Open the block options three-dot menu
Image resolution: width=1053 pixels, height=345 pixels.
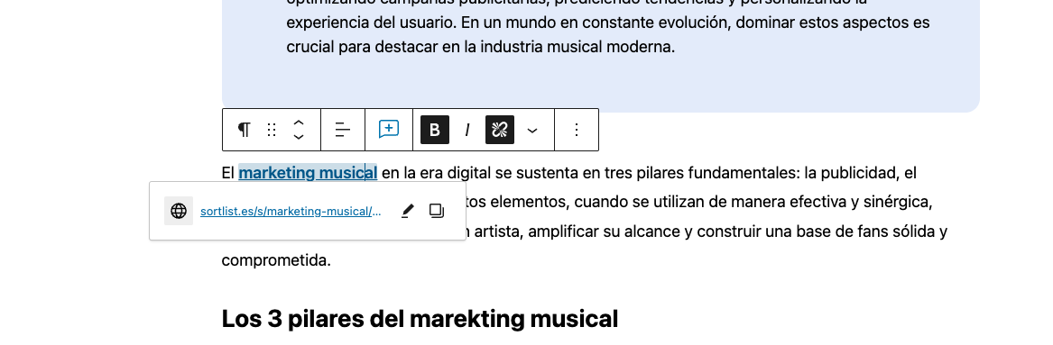577,130
